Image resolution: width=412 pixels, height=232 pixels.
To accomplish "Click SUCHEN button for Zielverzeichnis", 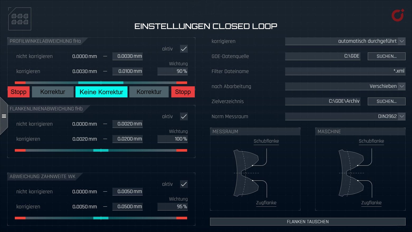I will pos(386,101).
